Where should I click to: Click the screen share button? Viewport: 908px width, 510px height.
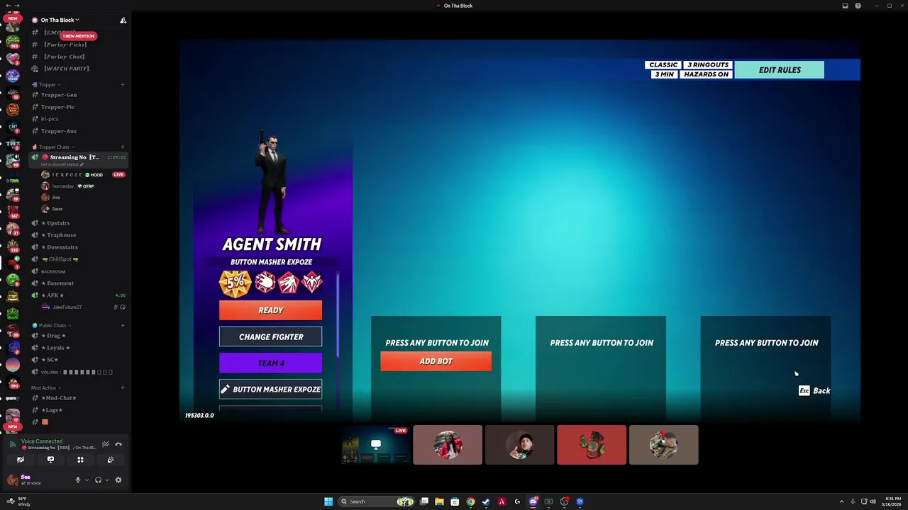[x=50, y=460]
